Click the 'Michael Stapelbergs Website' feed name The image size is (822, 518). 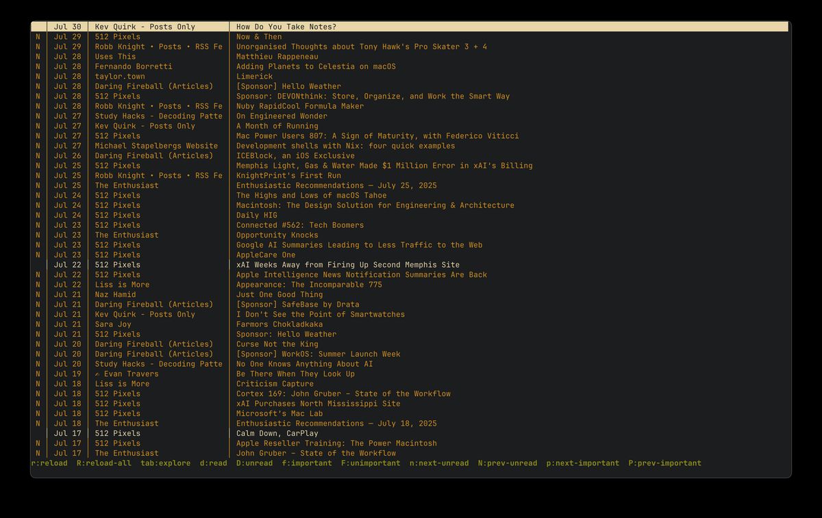[156, 146]
